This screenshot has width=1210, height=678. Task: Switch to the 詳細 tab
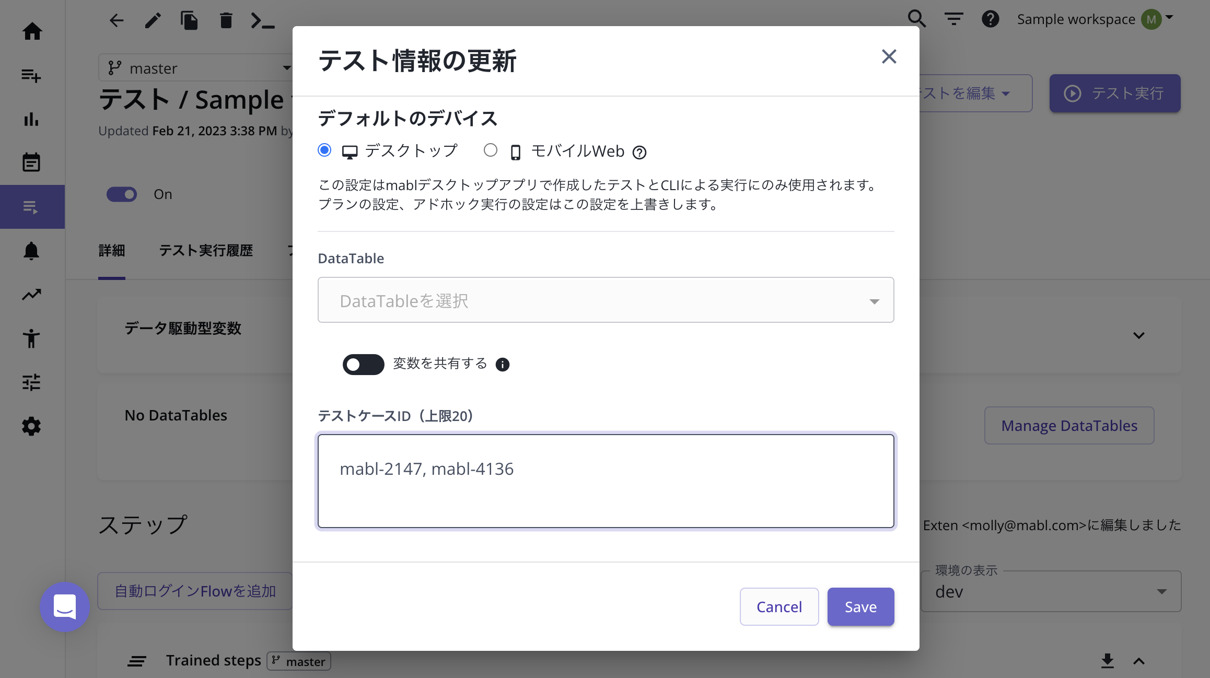pos(112,251)
